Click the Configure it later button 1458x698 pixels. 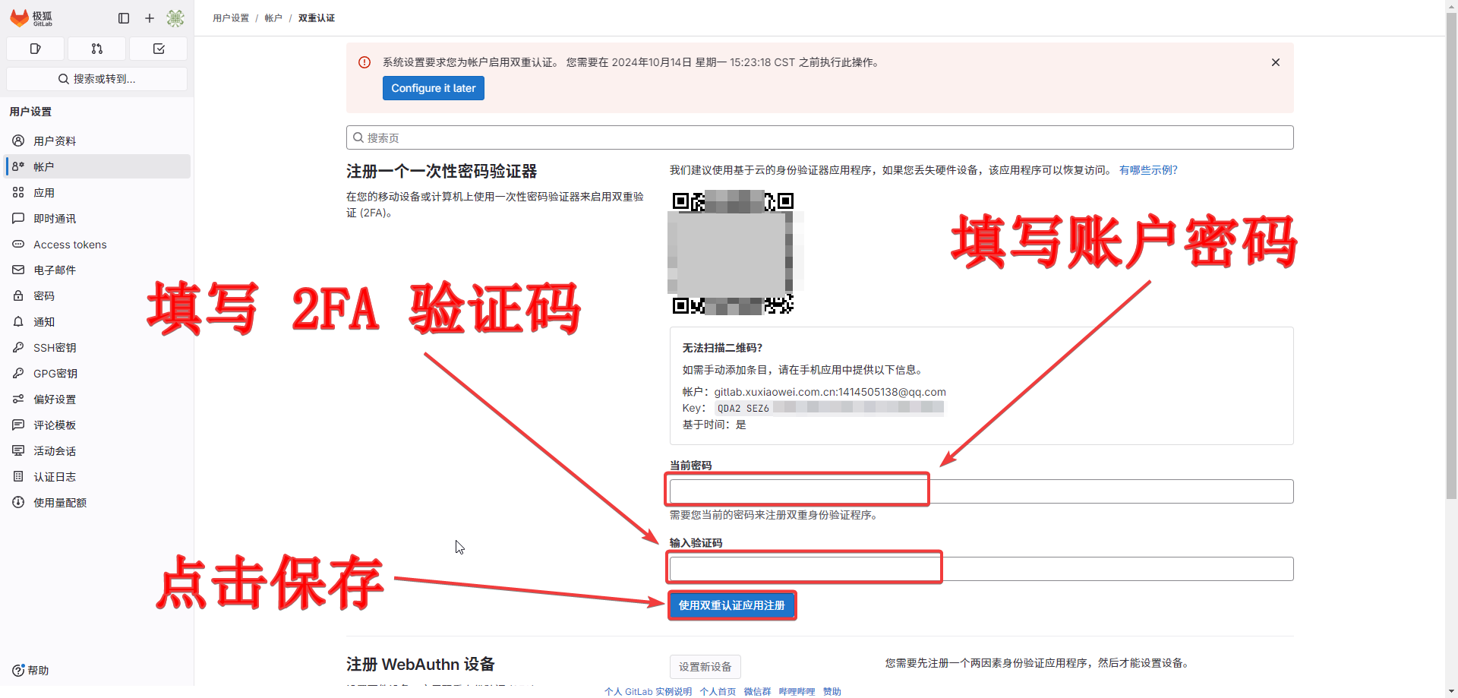pos(433,88)
